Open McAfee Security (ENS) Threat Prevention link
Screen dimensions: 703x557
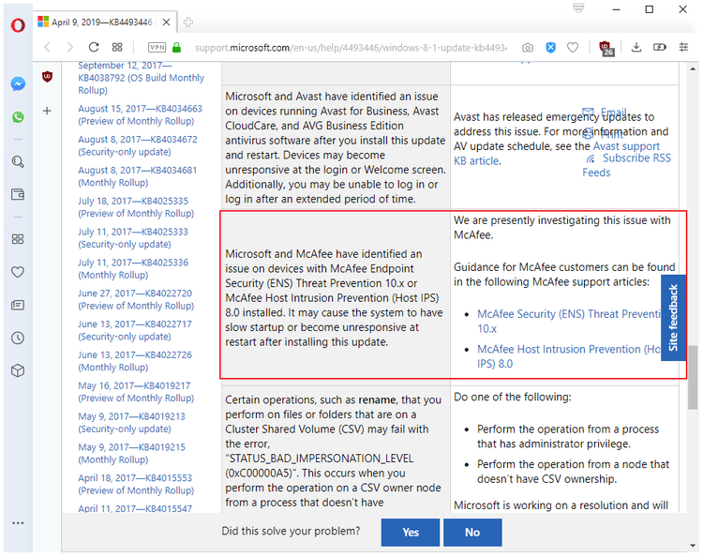569,321
